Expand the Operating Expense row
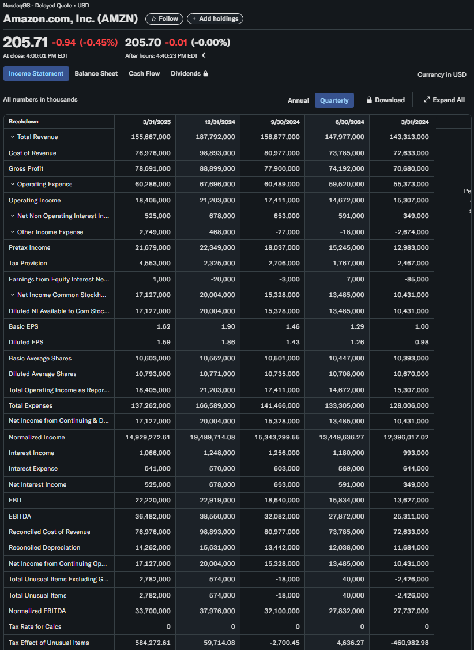The width and height of the screenshot is (474, 650). point(13,184)
